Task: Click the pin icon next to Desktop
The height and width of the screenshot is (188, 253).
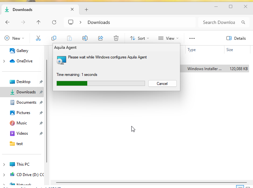Action: click(41, 82)
